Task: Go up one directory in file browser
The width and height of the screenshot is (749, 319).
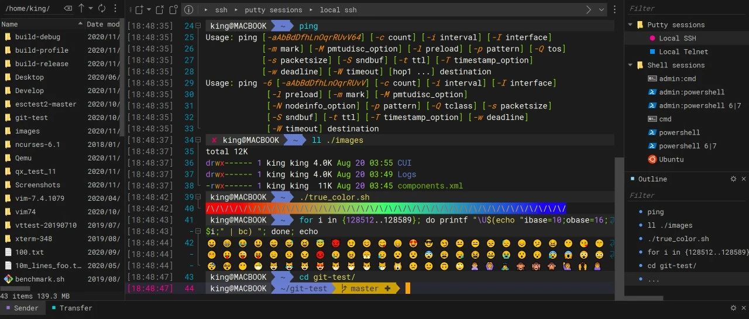Action: tap(81, 8)
